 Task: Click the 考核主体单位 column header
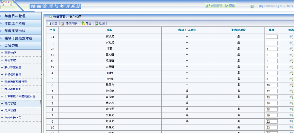click(187, 30)
